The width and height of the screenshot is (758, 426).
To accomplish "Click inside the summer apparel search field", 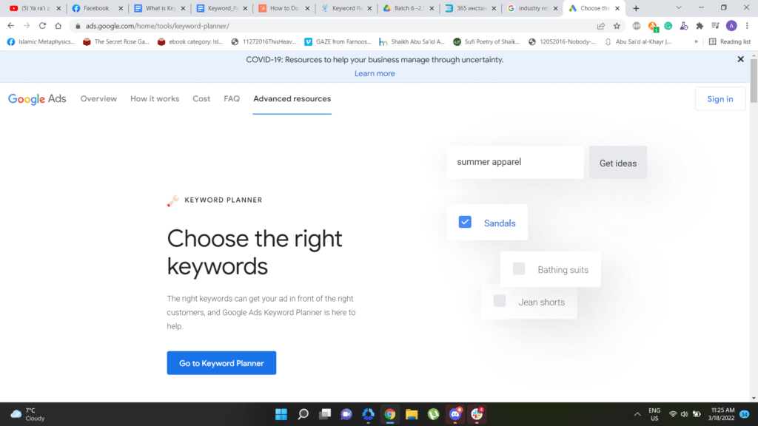I will pos(514,162).
